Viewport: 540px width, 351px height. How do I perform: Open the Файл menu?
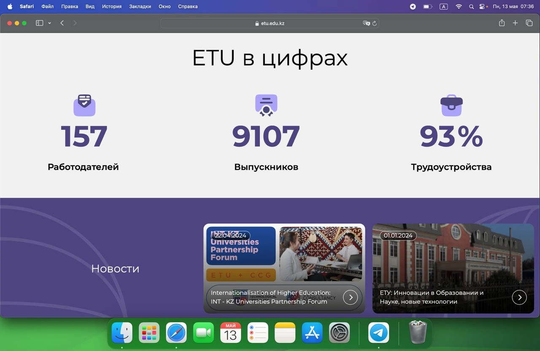coord(47,6)
